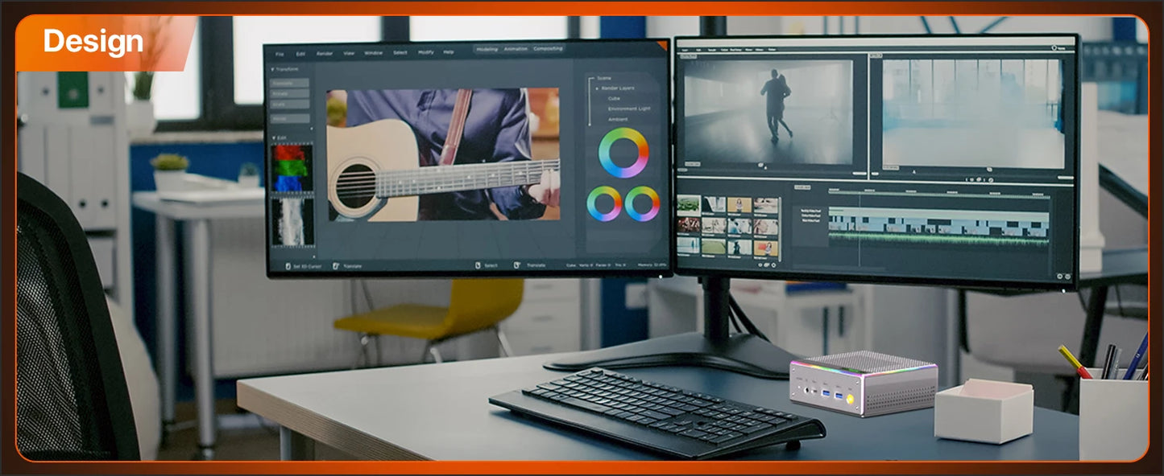Image resolution: width=1164 pixels, height=476 pixels.
Task: Open the Modify menu
Action: pos(425,52)
